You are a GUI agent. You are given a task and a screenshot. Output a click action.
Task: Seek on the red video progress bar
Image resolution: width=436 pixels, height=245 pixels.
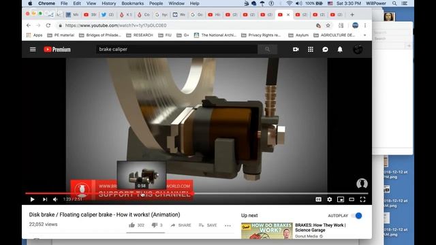coord(197,193)
